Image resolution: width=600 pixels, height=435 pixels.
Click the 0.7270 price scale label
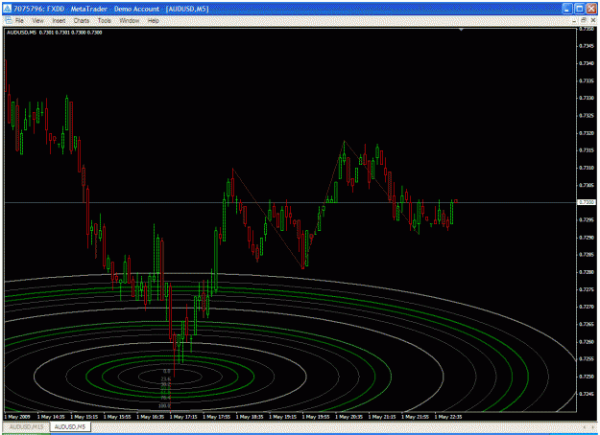587,307
